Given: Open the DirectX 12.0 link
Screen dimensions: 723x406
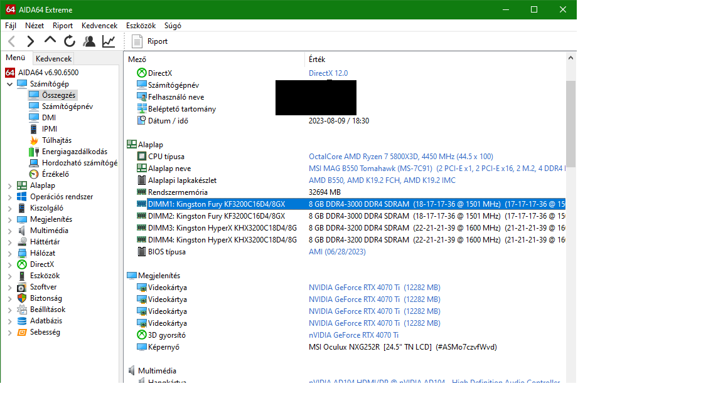Looking at the screenshot, I should [x=328, y=73].
